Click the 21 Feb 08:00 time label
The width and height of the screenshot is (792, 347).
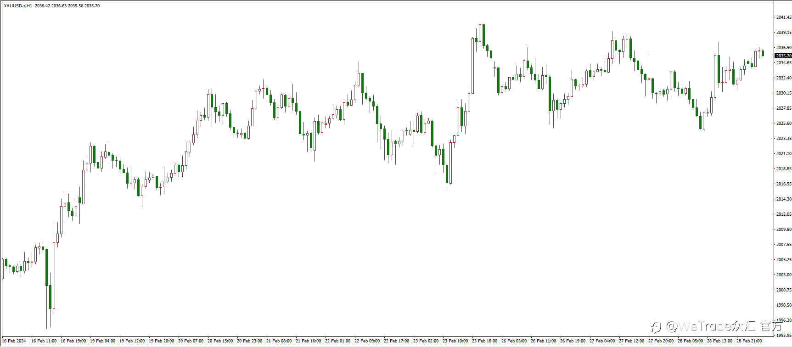(279, 341)
